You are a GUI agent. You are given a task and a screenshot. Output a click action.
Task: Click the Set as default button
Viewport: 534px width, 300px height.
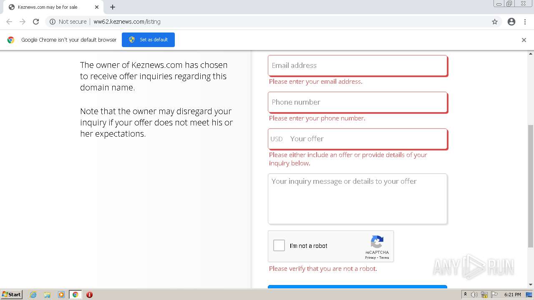click(x=148, y=40)
